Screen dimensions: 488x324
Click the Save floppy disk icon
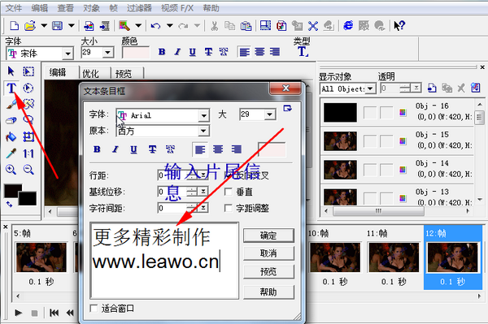coord(57,25)
